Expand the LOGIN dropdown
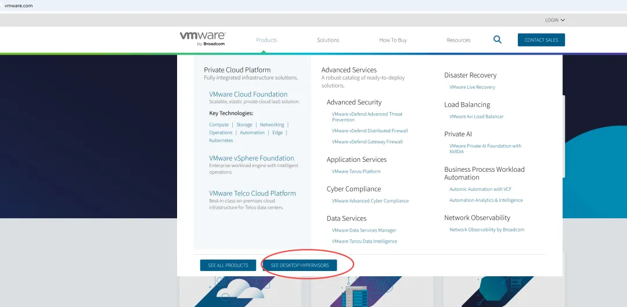This screenshot has height=307, width=627. click(x=554, y=20)
